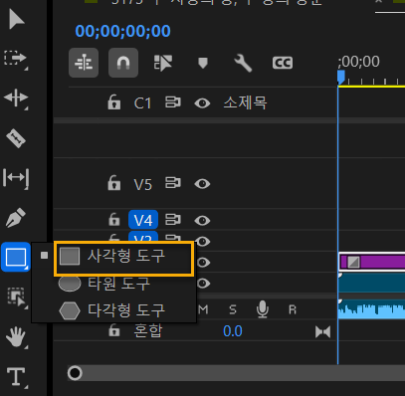Select the Type (T) tool
405x396 pixels.
click(16, 376)
